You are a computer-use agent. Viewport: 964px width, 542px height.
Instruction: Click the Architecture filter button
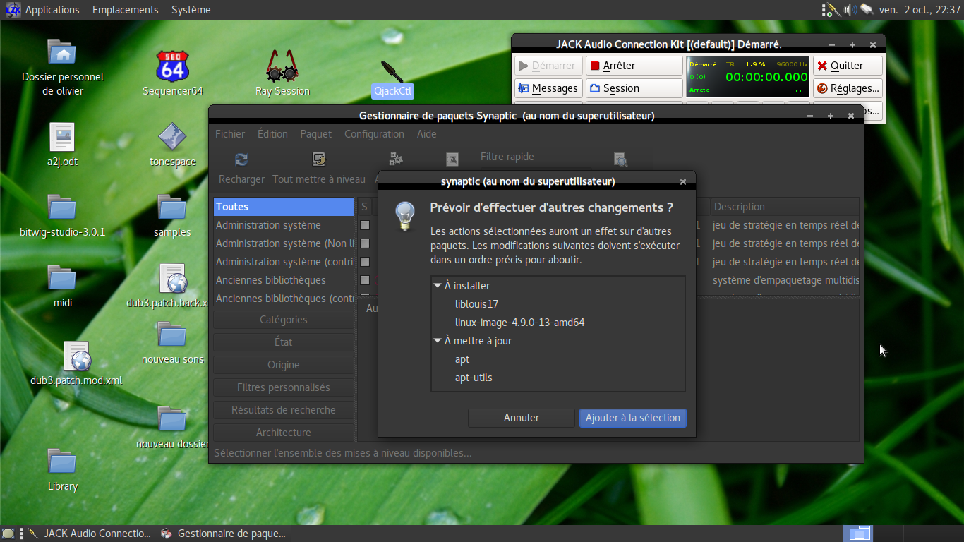tap(283, 433)
